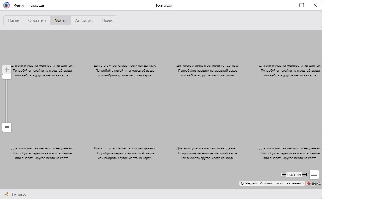Open the Условия использования link
Viewport: 372px width, 209px height.
281,184
